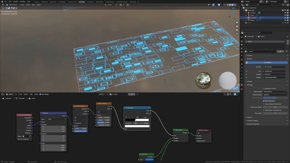Image resolution: width=290 pixels, height=163 pixels.
Task: Disable Cube.001 in renders camera icon
Action: [x=288, y=18]
